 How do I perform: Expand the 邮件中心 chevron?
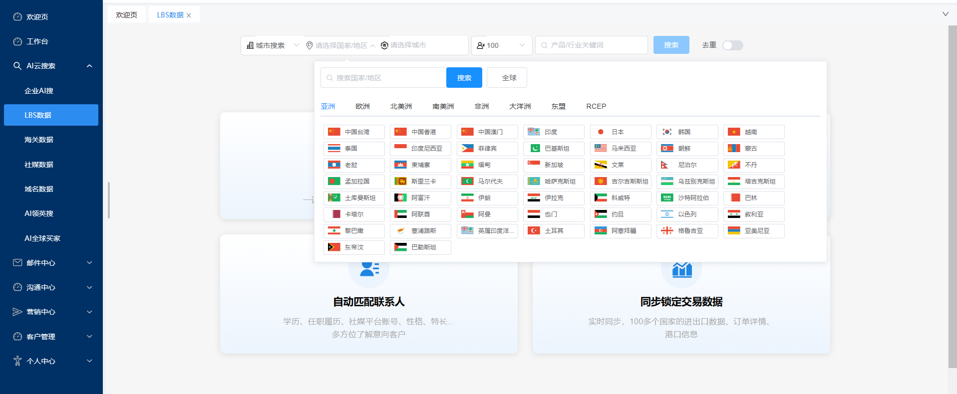(x=89, y=262)
